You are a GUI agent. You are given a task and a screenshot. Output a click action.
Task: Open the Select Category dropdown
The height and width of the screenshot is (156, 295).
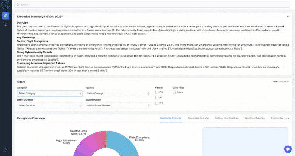(x=50, y=94)
